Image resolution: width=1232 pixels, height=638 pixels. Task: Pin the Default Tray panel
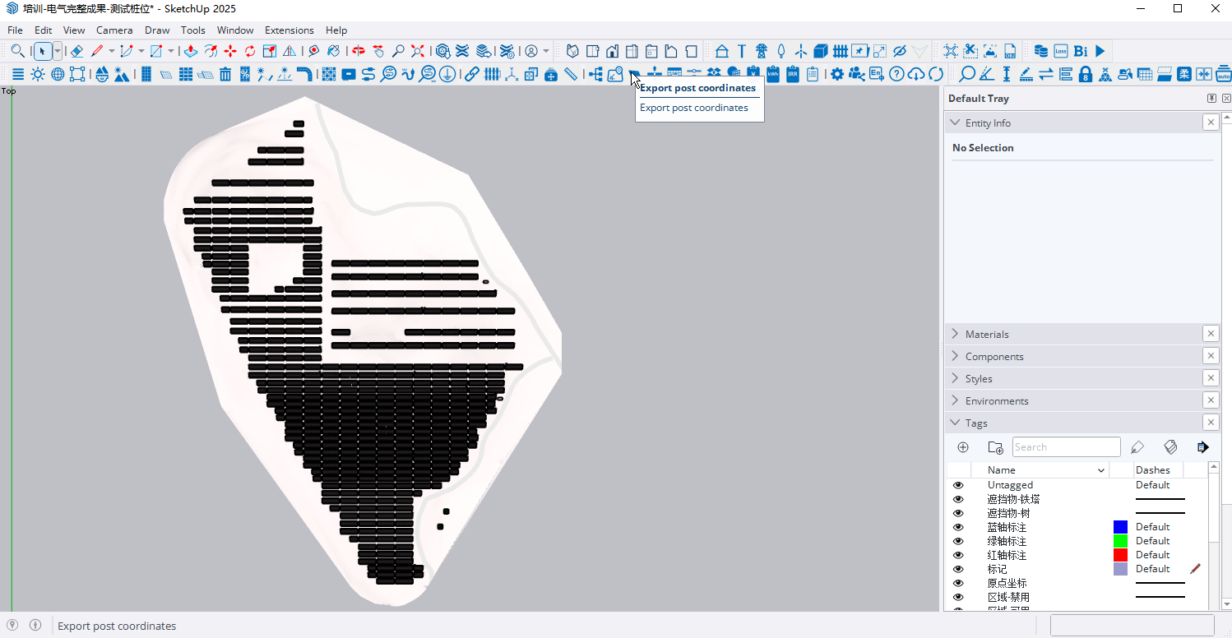tap(1211, 99)
